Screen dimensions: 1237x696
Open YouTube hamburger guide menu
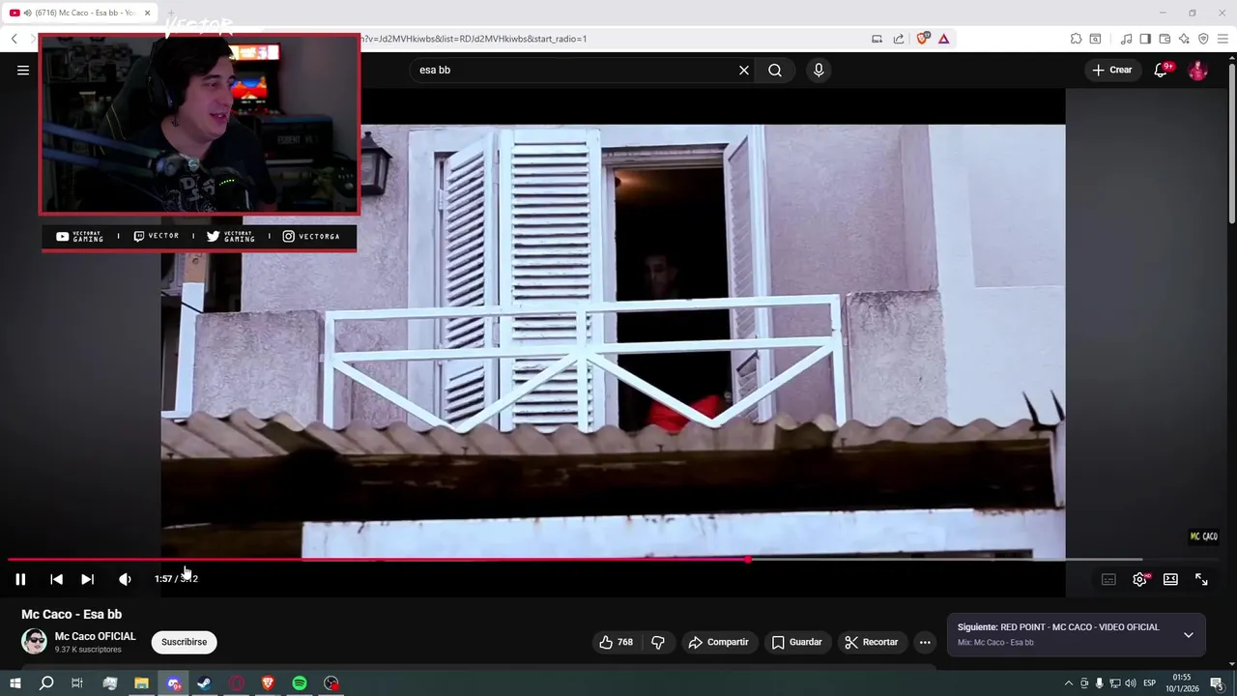[23, 70]
